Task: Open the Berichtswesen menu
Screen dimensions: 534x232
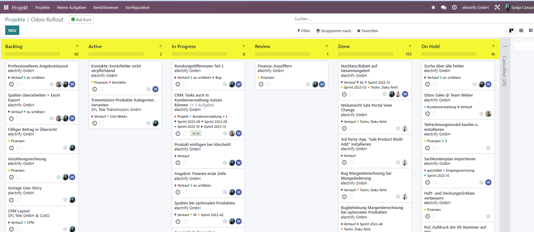Action: point(106,7)
